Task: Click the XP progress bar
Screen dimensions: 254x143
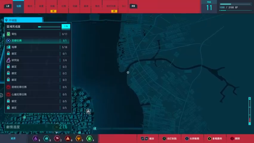Action: [235, 4]
